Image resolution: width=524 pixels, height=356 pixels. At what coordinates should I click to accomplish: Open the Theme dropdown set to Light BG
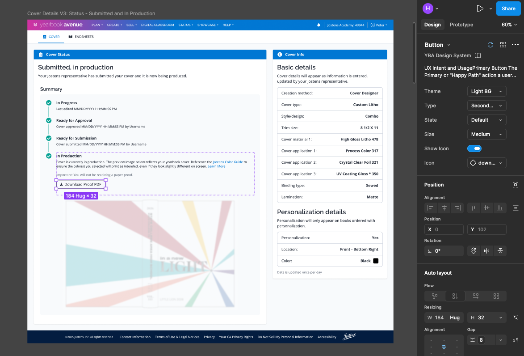tap(486, 91)
